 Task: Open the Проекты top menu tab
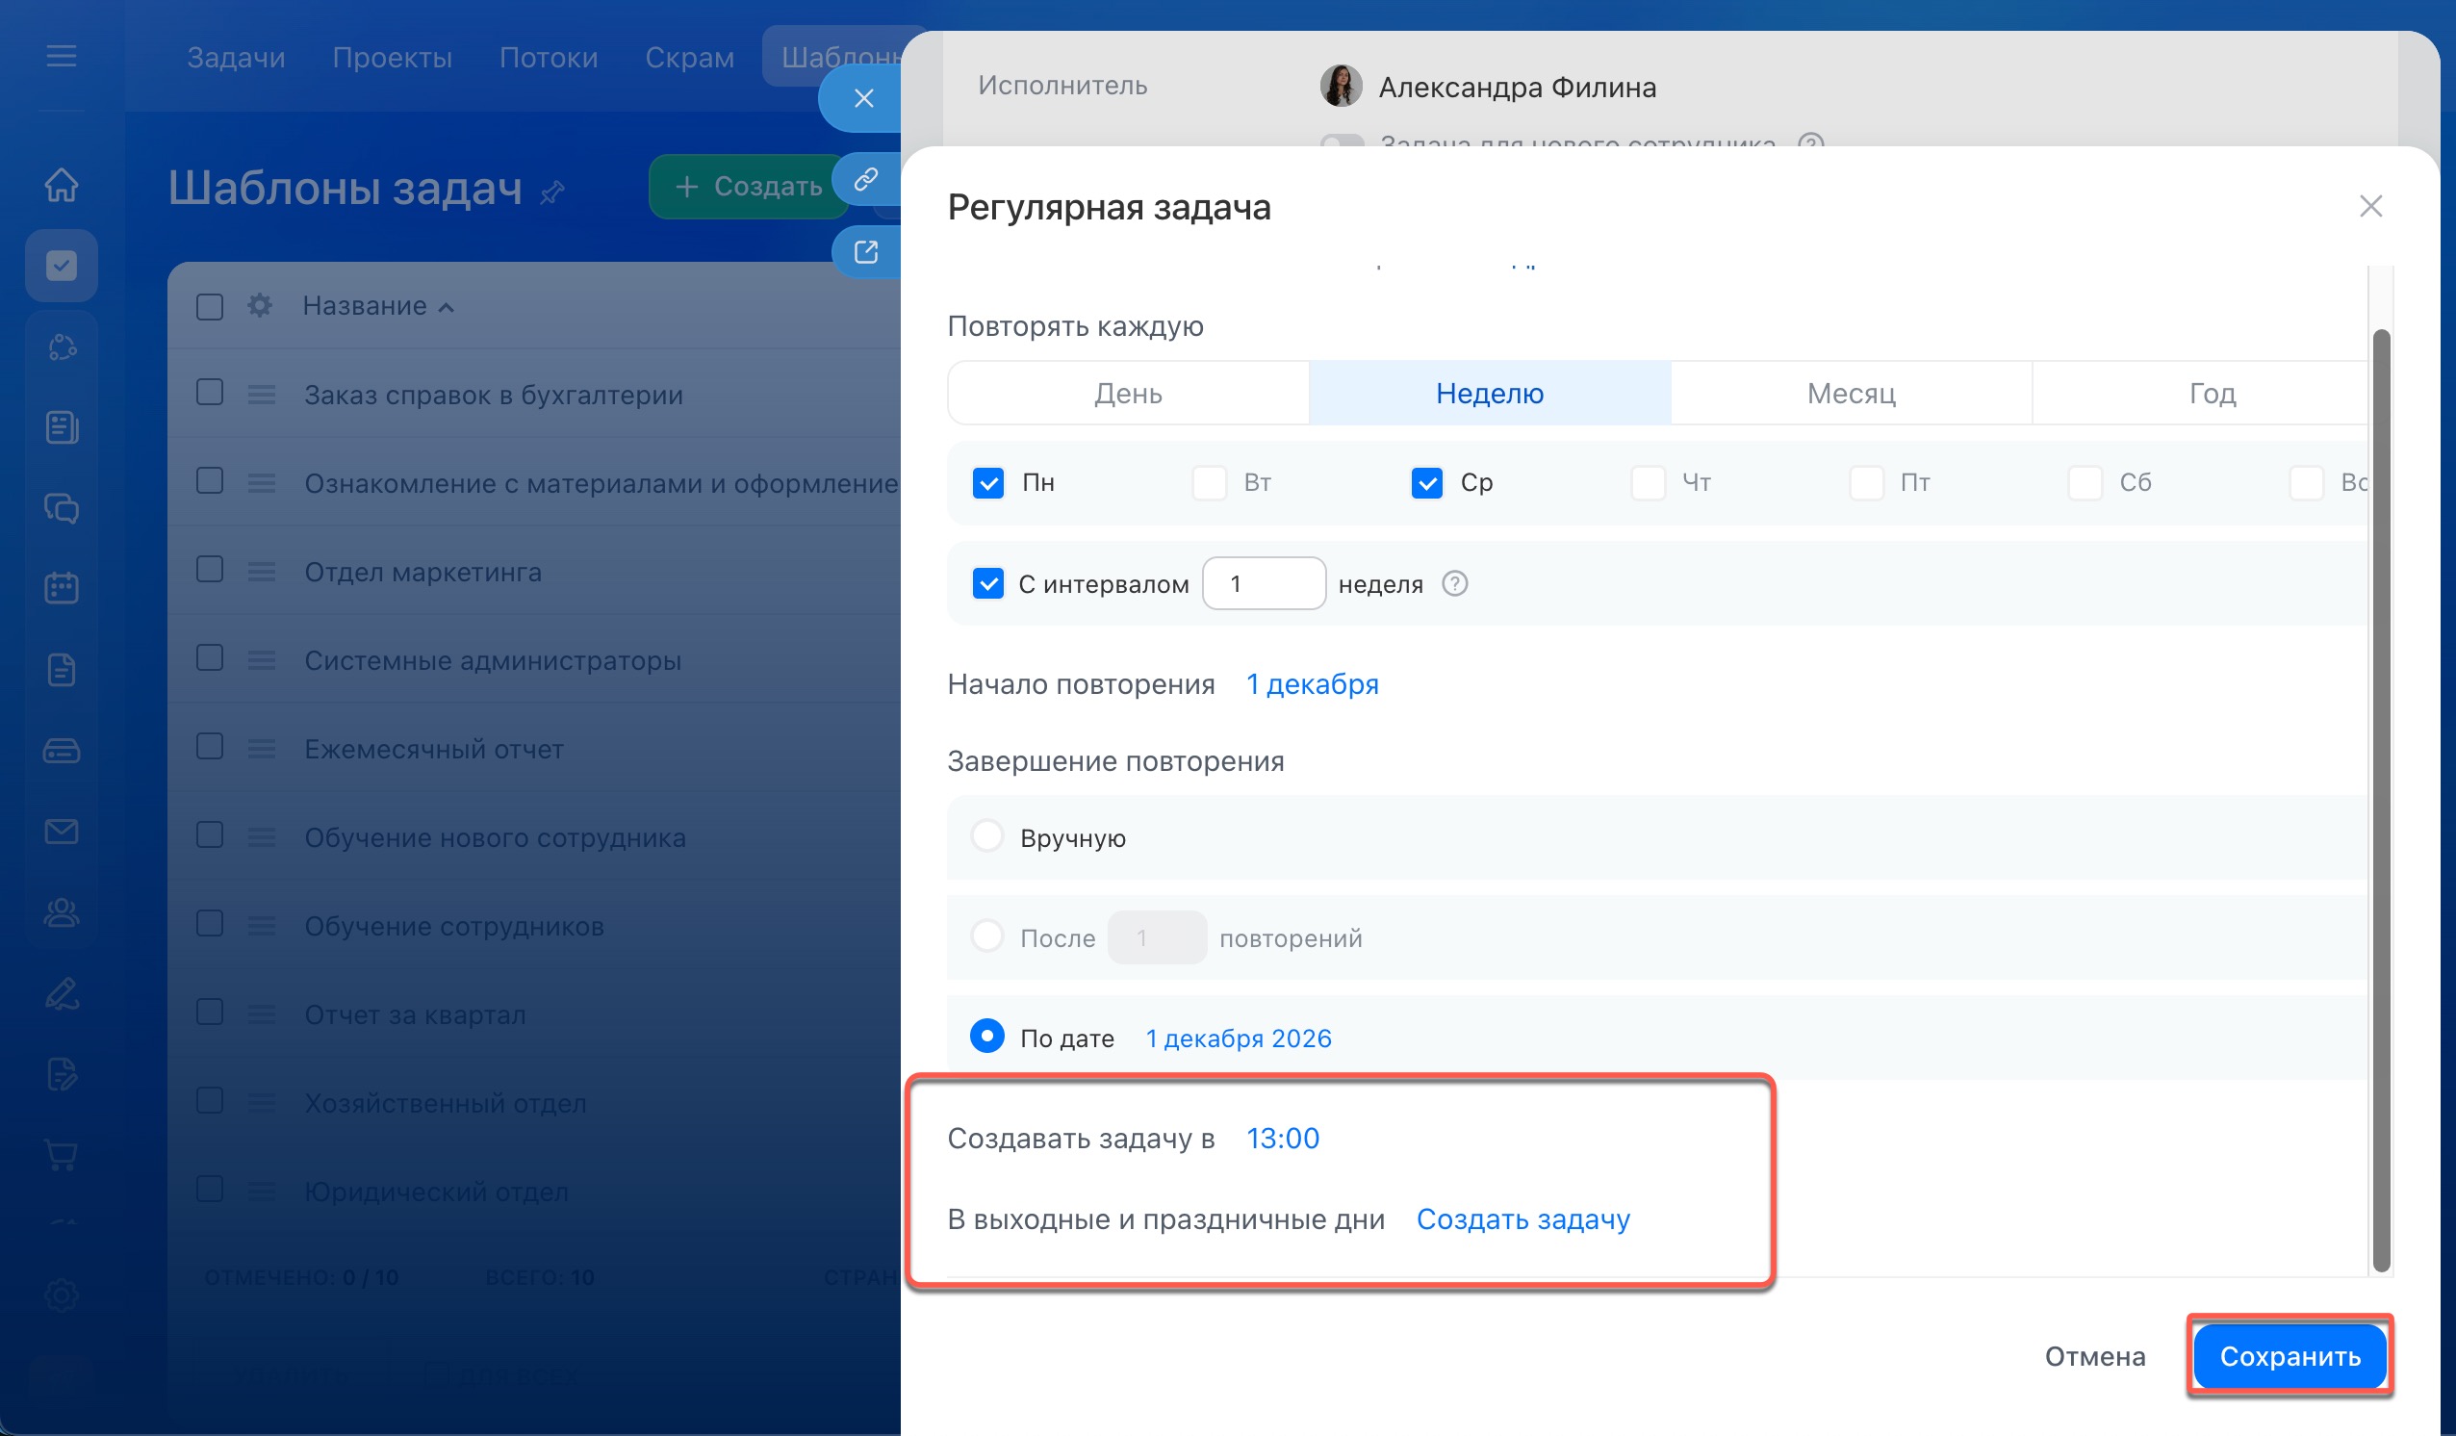pos(392,57)
